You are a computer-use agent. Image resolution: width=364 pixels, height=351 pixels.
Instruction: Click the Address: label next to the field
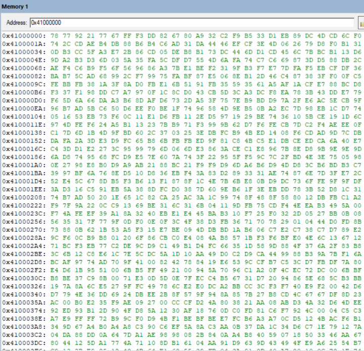point(17,23)
